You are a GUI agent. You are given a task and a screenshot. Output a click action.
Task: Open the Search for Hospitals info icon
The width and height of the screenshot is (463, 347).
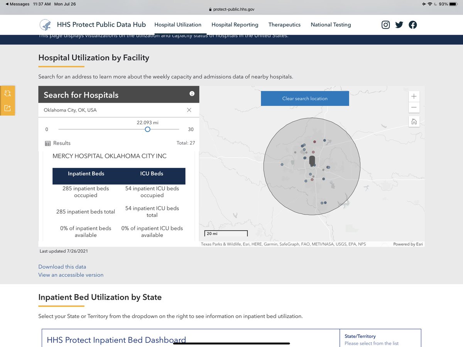tap(192, 94)
